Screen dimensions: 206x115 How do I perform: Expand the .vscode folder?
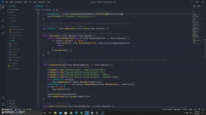pos(14,15)
